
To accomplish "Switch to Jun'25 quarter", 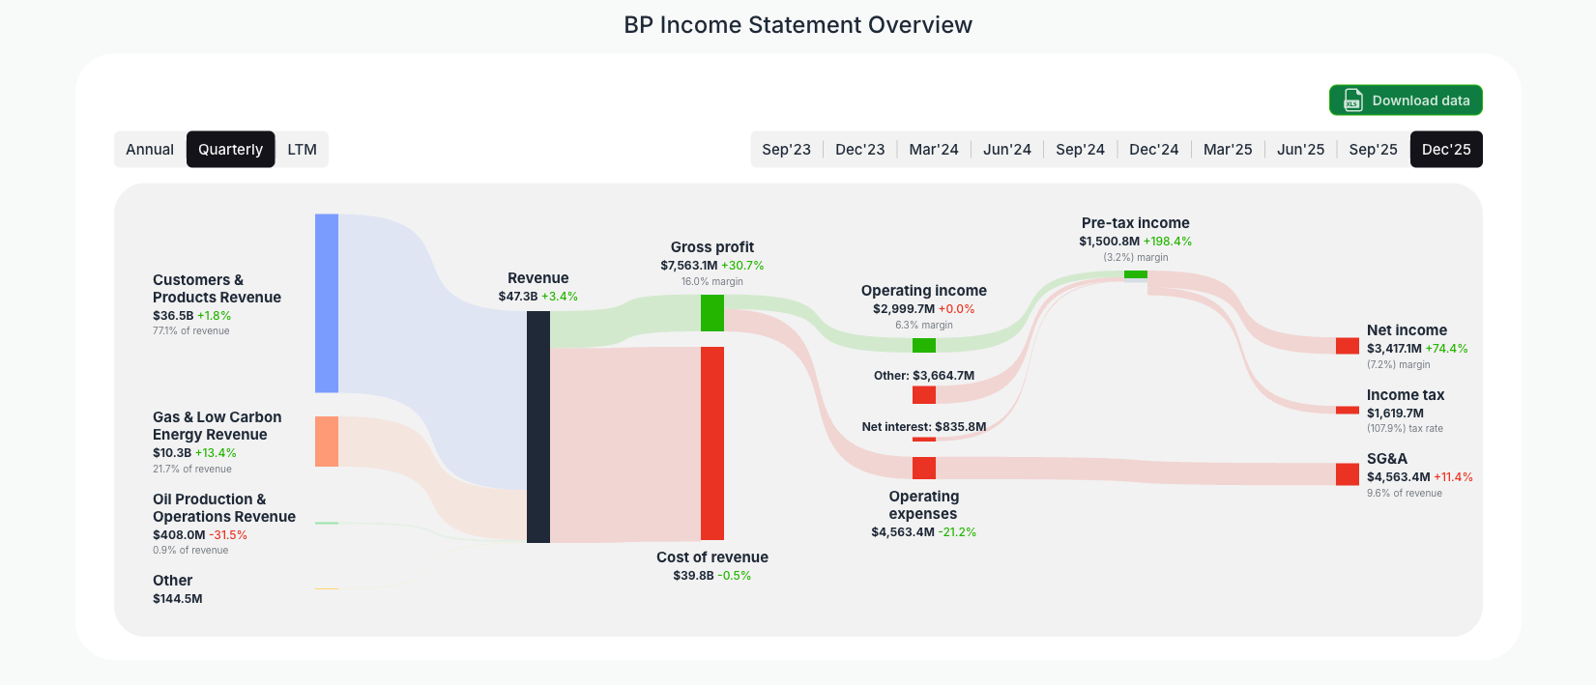I will (1300, 149).
